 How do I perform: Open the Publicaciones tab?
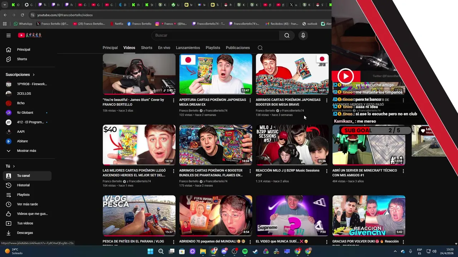coord(238,48)
